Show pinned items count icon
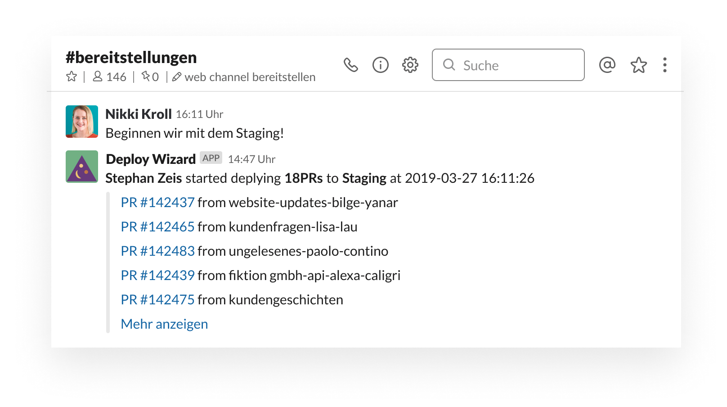Image resolution: width=727 pixels, height=407 pixels. (150, 77)
